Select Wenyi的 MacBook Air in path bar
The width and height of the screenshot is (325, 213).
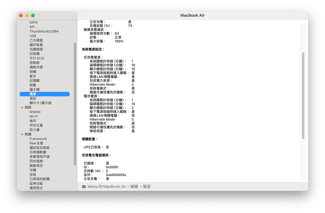coord(107,187)
